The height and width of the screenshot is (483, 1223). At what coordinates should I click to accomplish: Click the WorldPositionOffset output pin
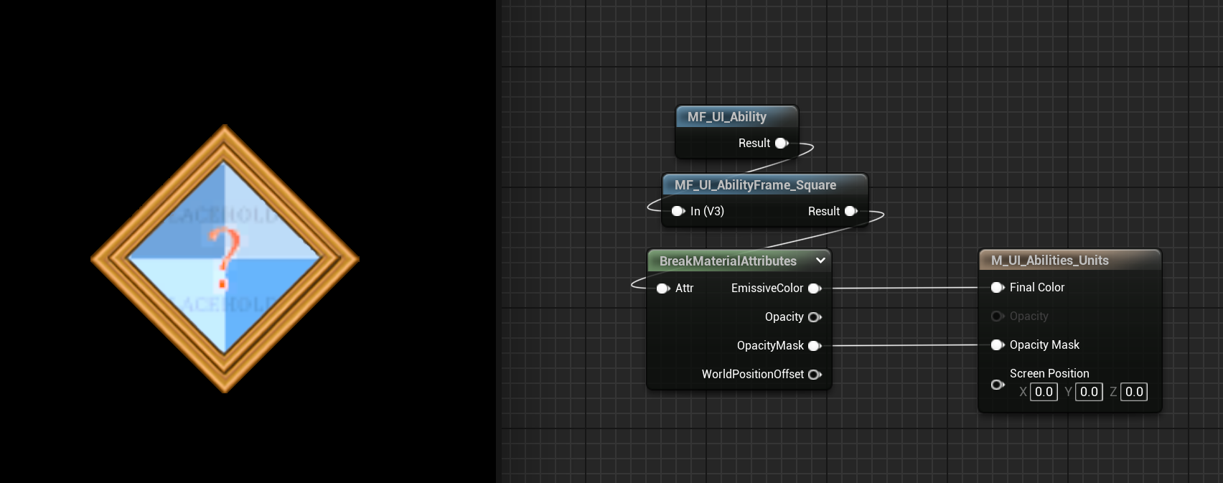815,375
